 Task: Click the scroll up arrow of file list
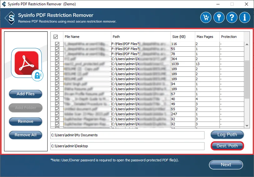coord(247,44)
